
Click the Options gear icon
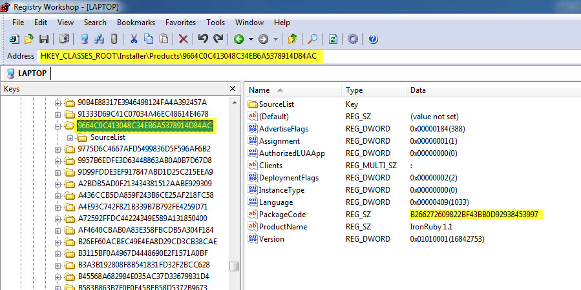tap(353, 39)
